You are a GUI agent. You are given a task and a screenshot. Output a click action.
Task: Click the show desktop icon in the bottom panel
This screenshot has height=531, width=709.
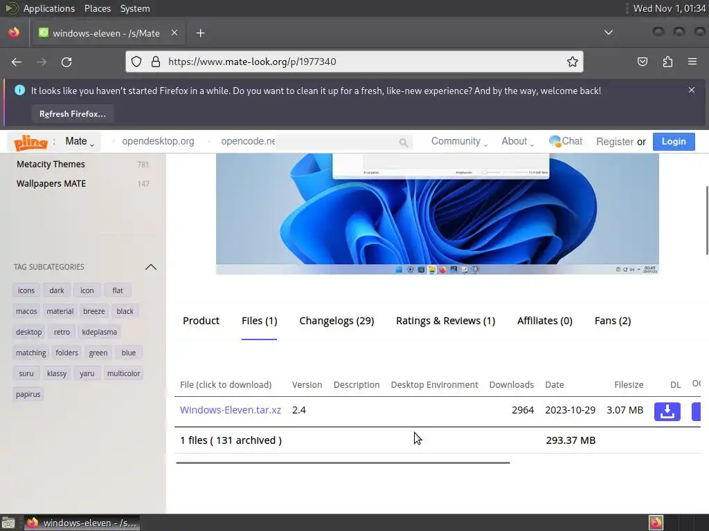coord(8,523)
